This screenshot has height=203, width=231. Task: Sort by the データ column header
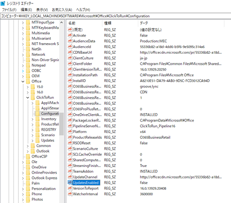(181, 24)
